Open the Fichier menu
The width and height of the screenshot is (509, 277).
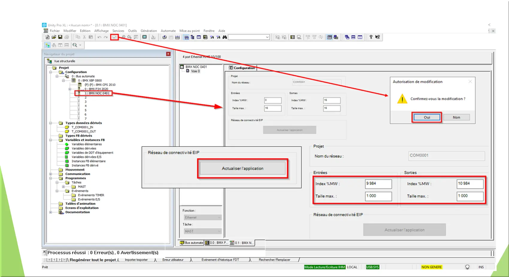(54, 31)
